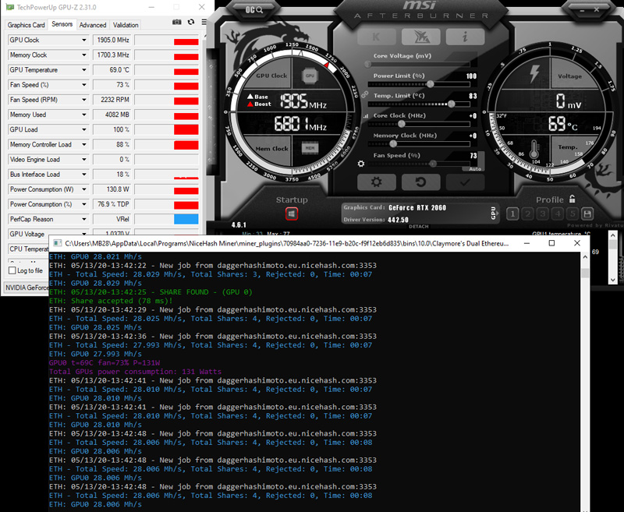This screenshot has height=512, width=624.
Task: Toggle the Apply at Startup Windows button
Action: pos(292,214)
